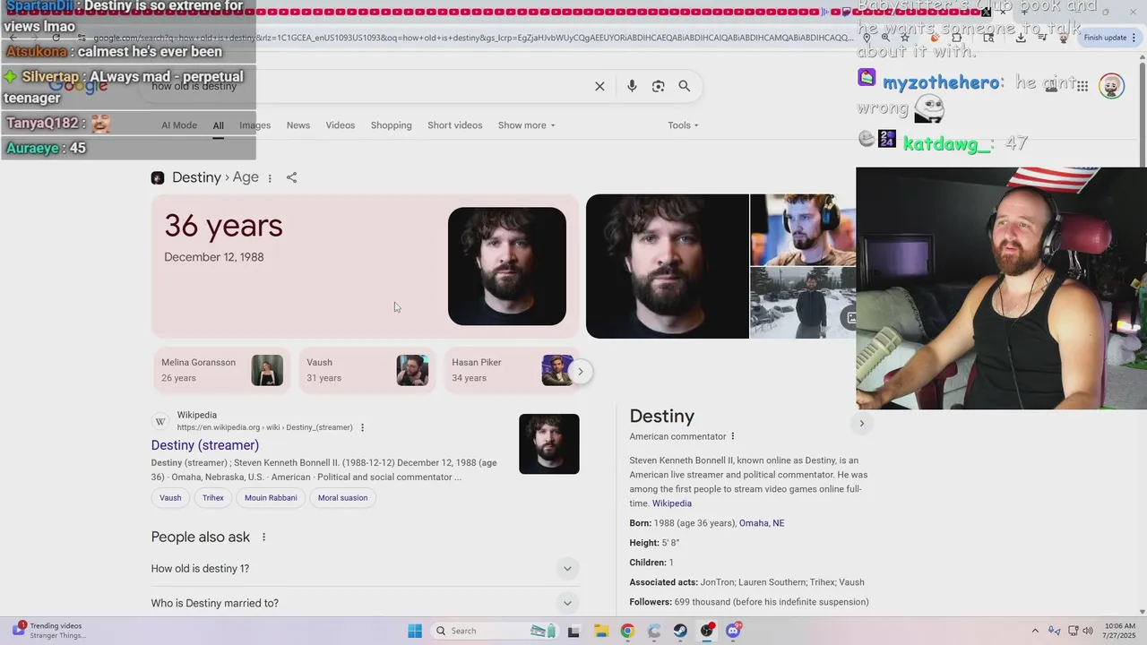The height and width of the screenshot is (645, 1147).
Task: Click the browser address bar URL
Action: point(473,38)
